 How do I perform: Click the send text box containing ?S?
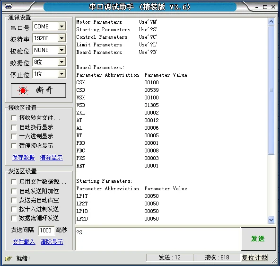pos(157,239)
